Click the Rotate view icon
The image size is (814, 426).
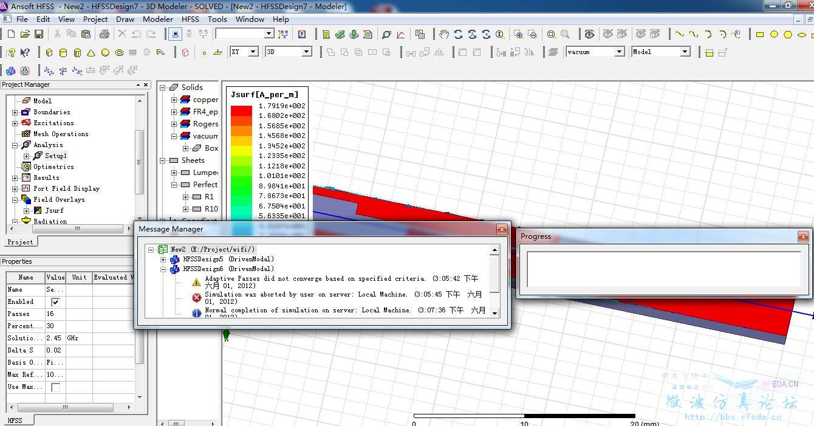(459, 34)
